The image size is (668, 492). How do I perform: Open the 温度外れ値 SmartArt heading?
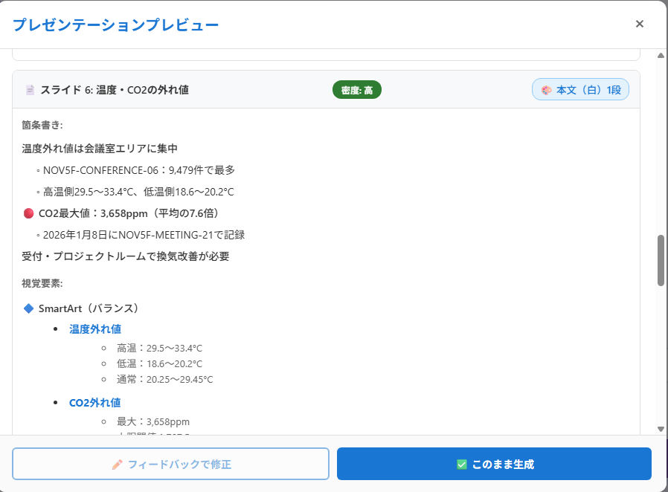click(x=95, y=328)
